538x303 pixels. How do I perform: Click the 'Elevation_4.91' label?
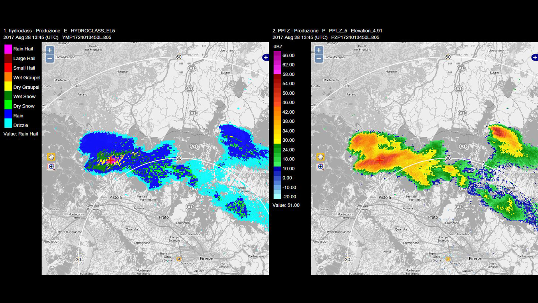(367, 31)
